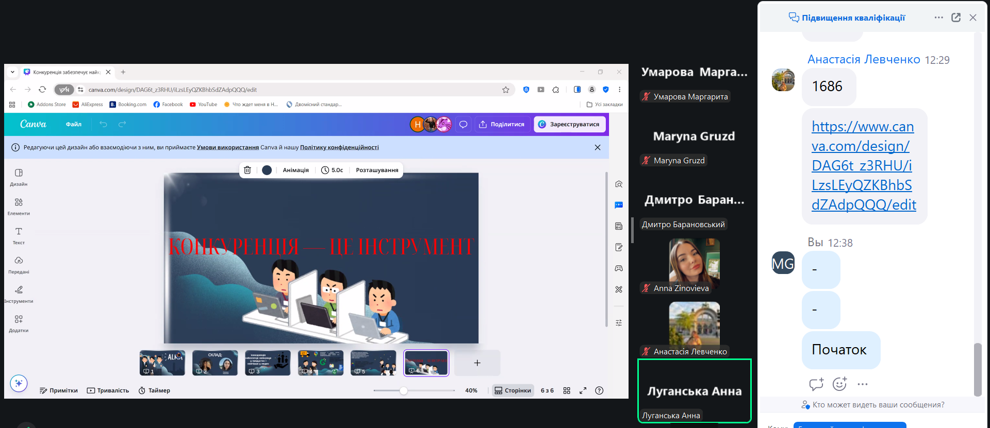990x428 pixels.
Task: Open the Файл menu in Canva
Action: [x=74, y=124]
